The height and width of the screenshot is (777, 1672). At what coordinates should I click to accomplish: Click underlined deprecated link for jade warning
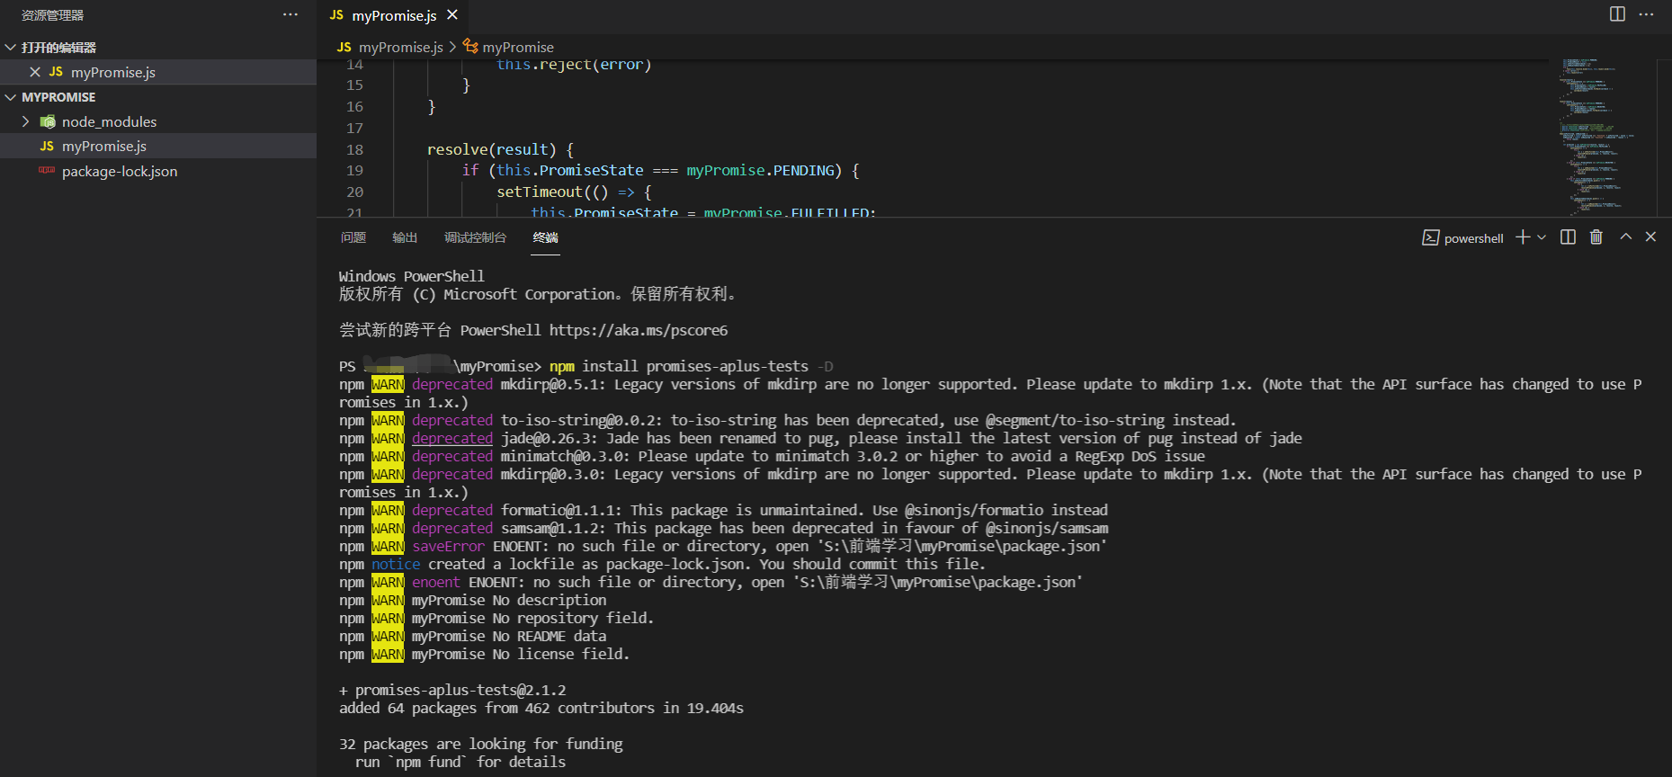point(452,438)
